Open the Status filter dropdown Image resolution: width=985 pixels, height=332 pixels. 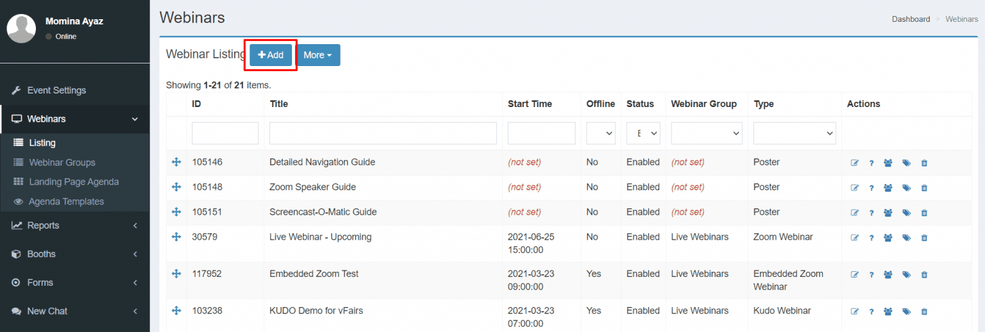click(x=643, y=133)
